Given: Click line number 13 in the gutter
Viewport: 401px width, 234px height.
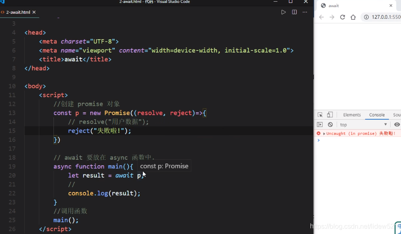Looking at the screenshot, I should point(12,113).
